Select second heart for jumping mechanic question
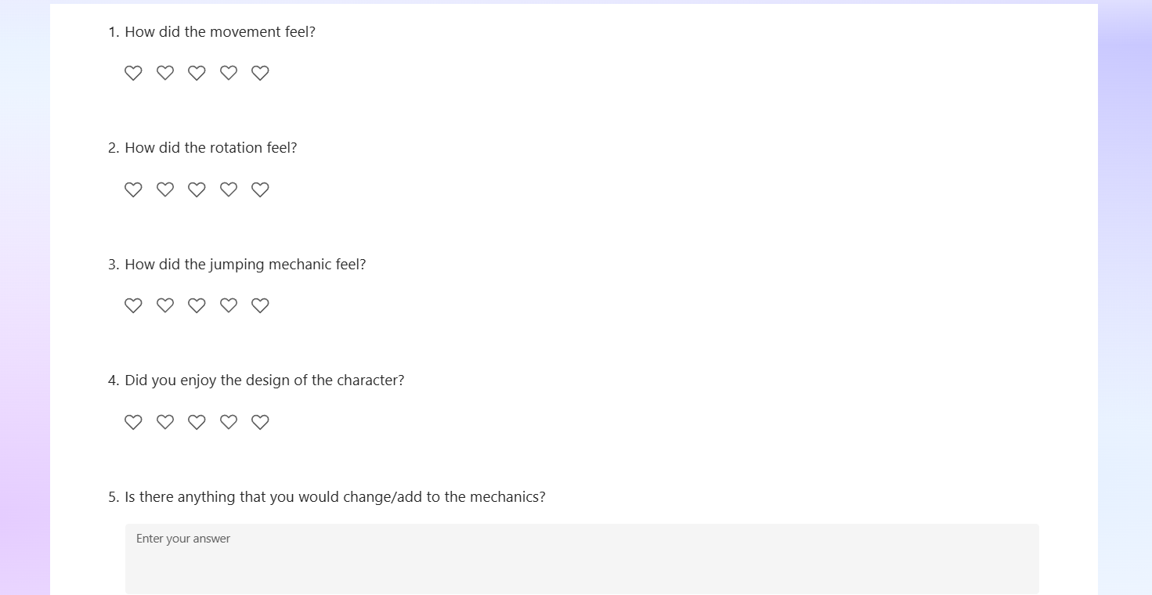 coord(165,305)
